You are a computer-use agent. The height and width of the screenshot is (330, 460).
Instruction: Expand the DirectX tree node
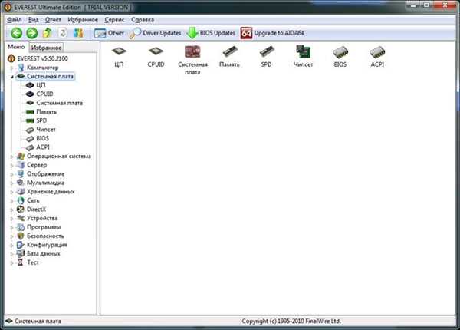point(12,210)
